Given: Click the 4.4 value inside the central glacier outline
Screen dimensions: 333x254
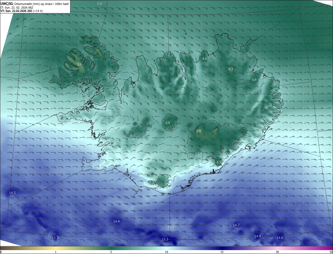Looking at the screenshot, I should (168, 123).
